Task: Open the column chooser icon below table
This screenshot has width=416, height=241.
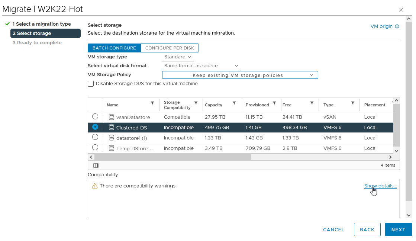Action: (96, 165)
